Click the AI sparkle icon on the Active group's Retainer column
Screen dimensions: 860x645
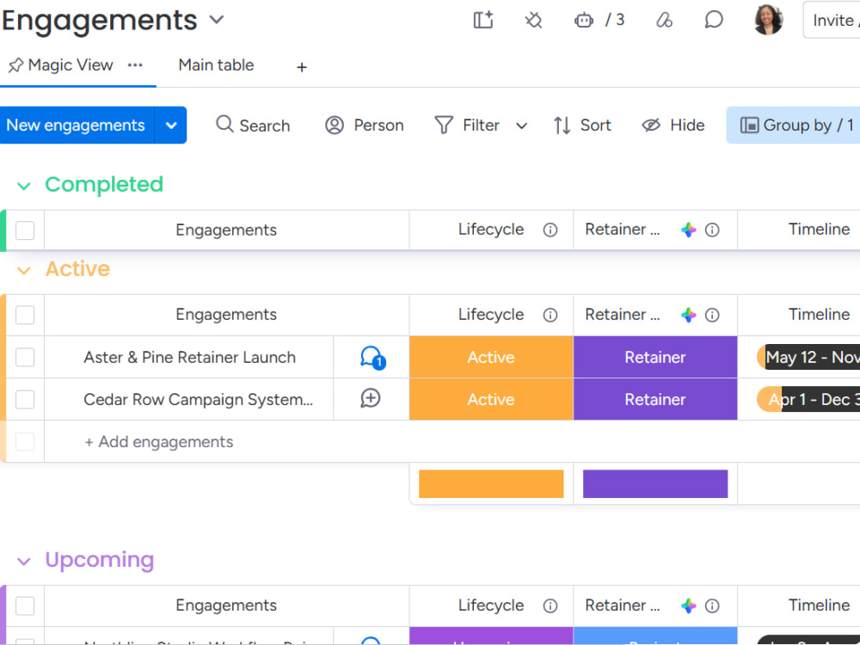688,315
